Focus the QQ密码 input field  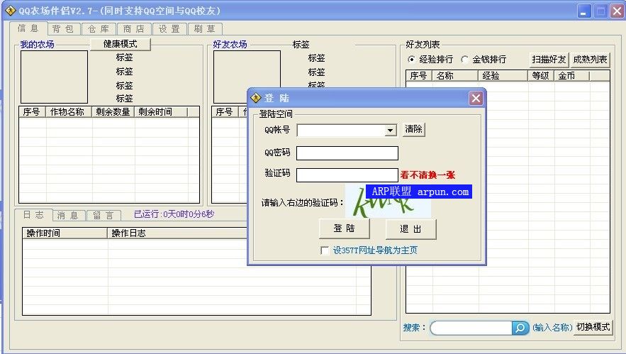(x=347, y=153)
